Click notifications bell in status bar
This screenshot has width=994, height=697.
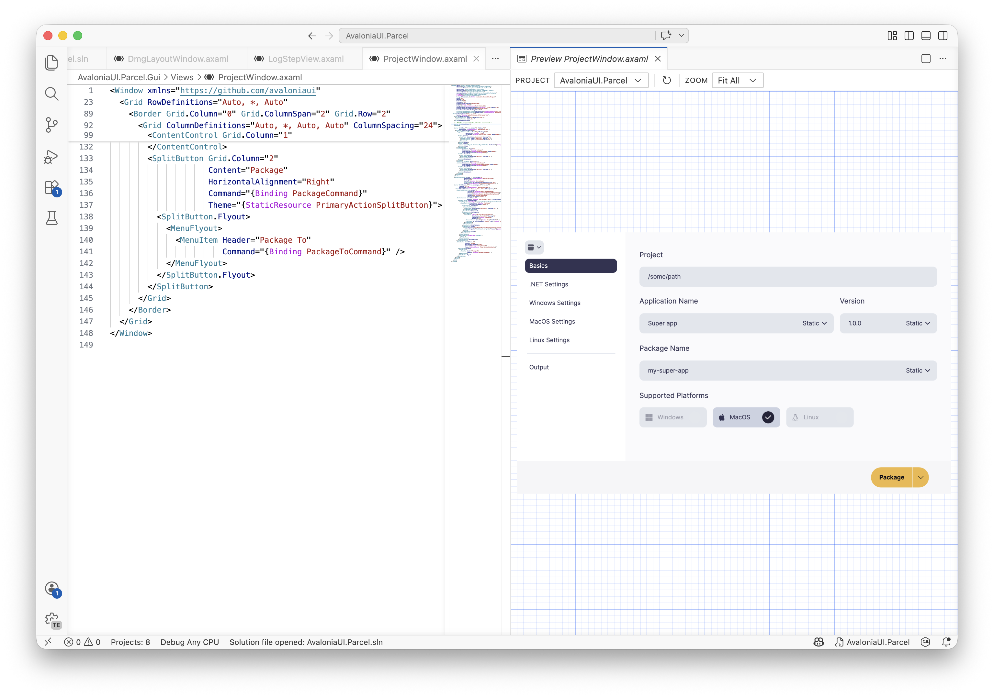pyautogui.click(x=946, y=642)
